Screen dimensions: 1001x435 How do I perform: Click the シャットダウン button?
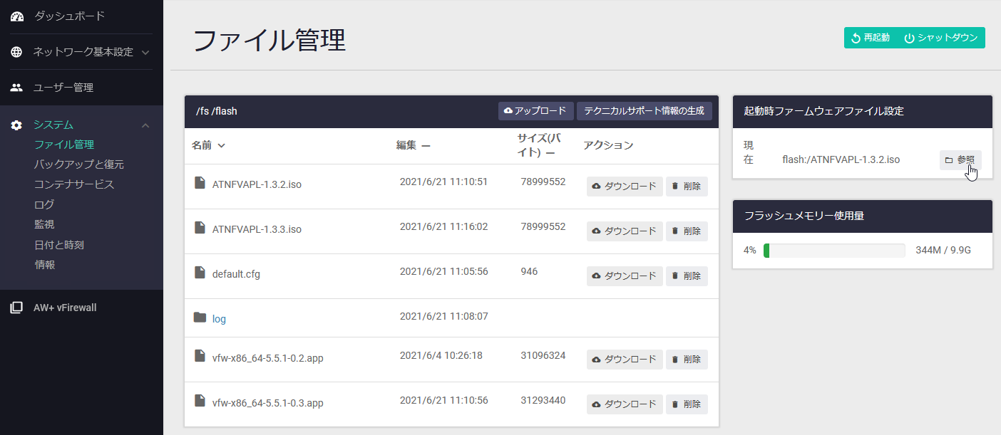point(941,38)
